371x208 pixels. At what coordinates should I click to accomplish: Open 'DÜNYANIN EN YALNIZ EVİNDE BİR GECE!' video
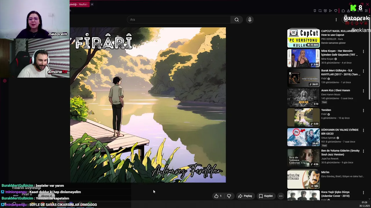[x=340, y=132]
